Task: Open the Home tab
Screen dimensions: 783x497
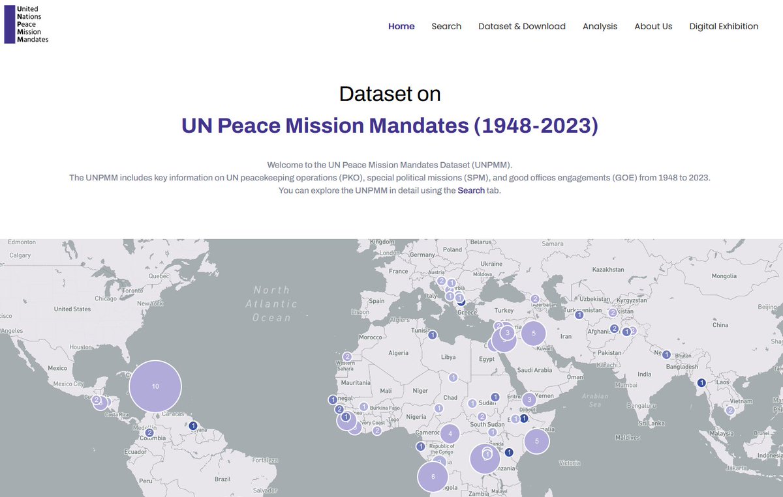Action: pos(401,27)
